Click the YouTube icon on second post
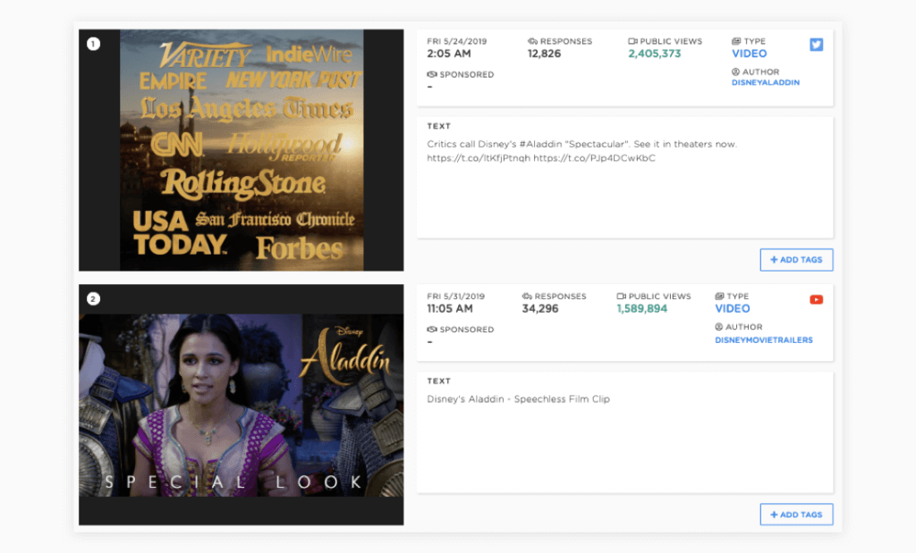The width and height of the screenshot is (916, 553). [816, 299]
